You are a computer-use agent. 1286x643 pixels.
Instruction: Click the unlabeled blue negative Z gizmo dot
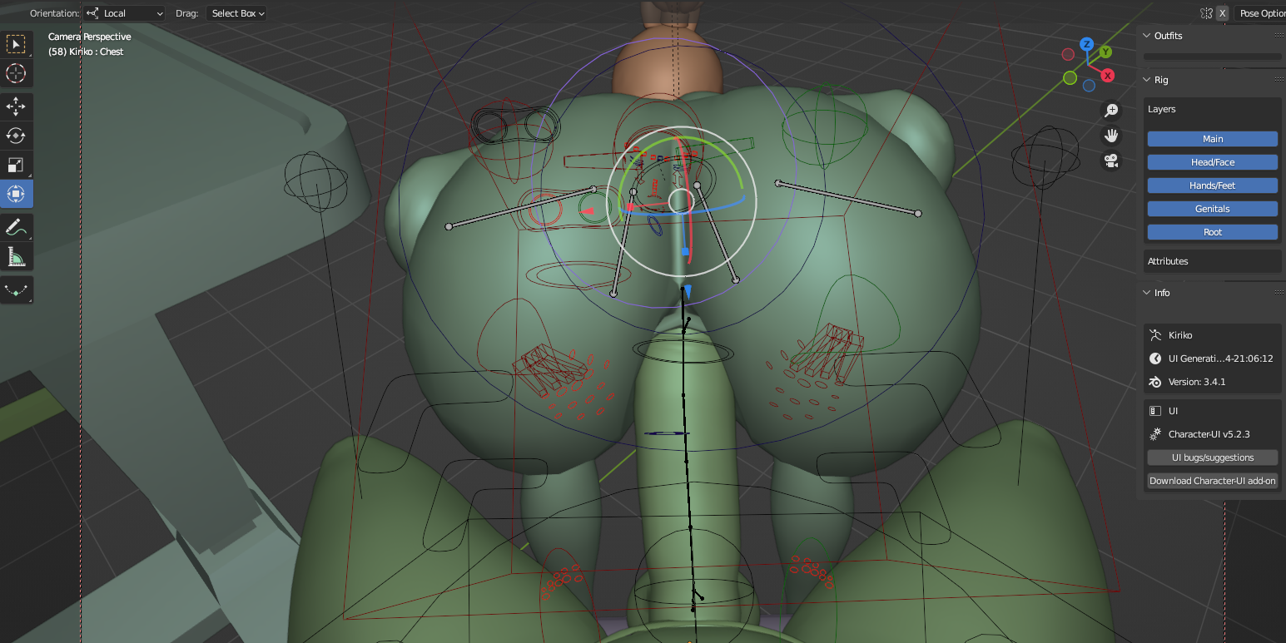[x=1089, y=85]
